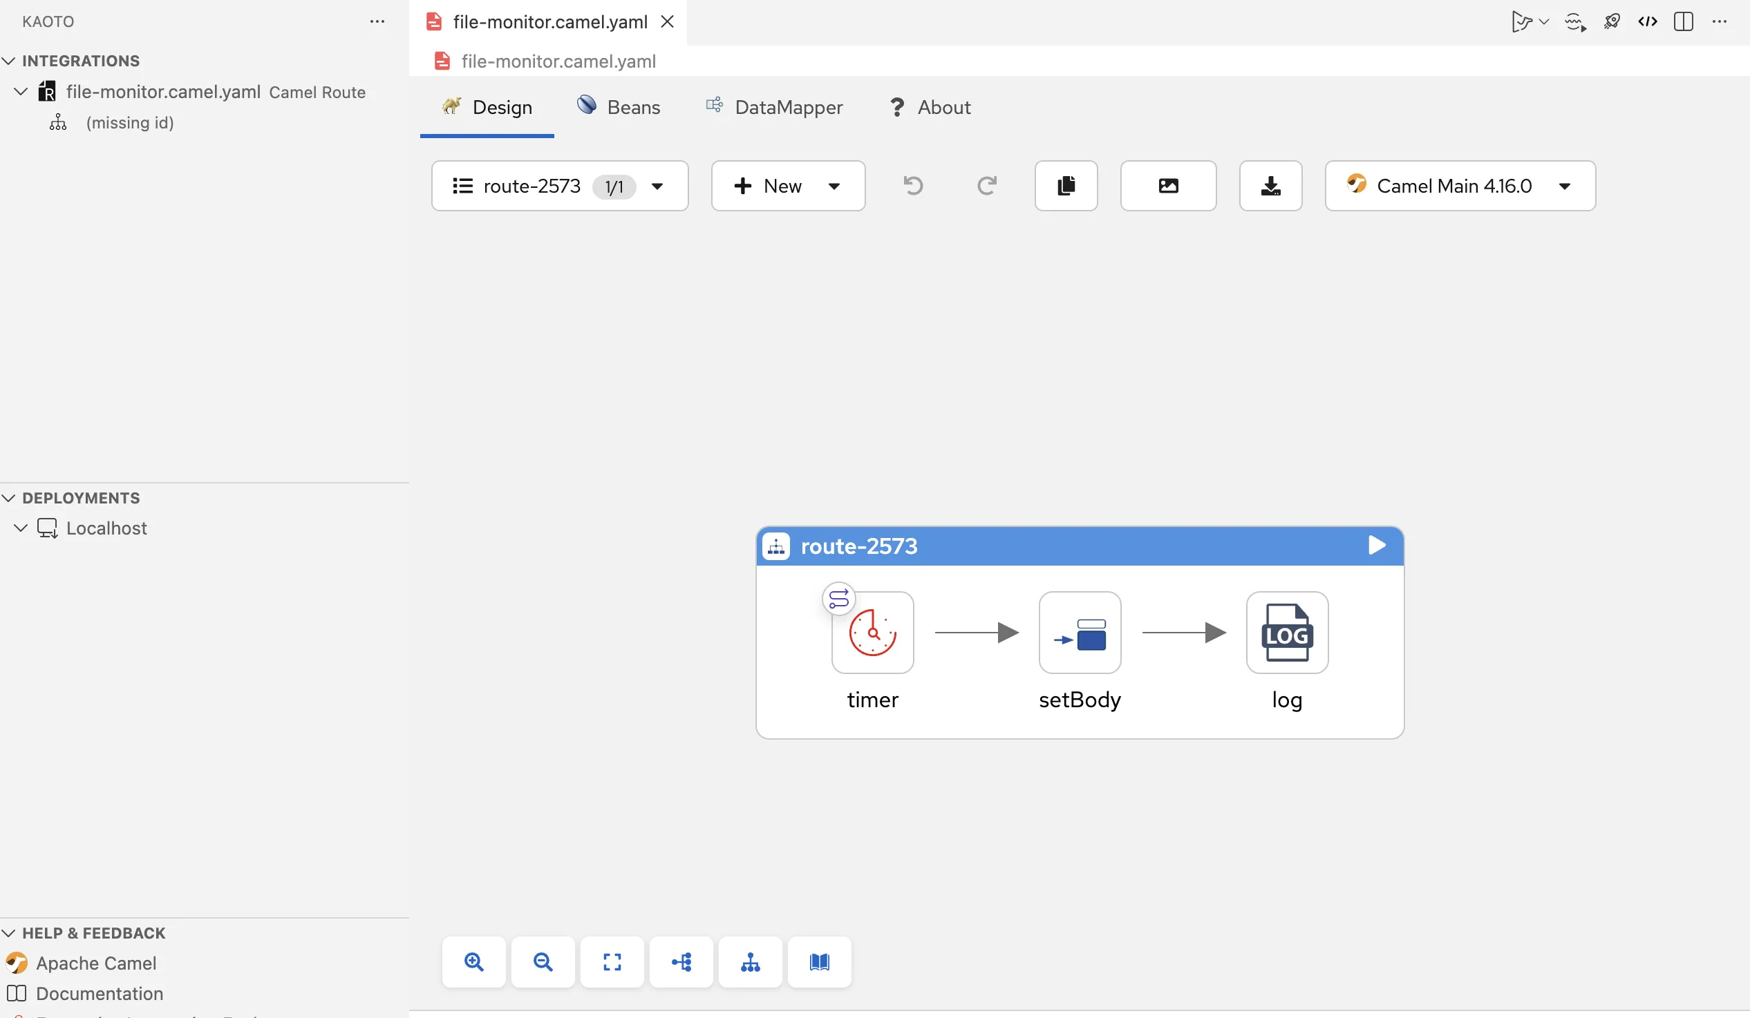Open source code view icon

(x=1647, y=21)
